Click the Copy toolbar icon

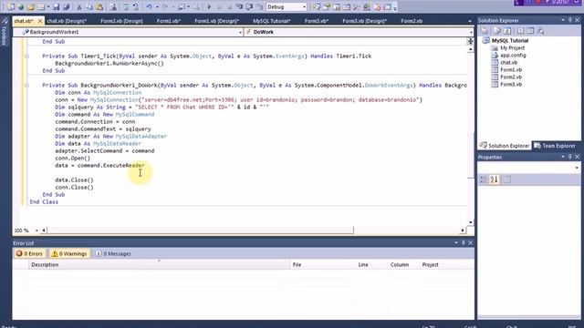coord(89,7)
